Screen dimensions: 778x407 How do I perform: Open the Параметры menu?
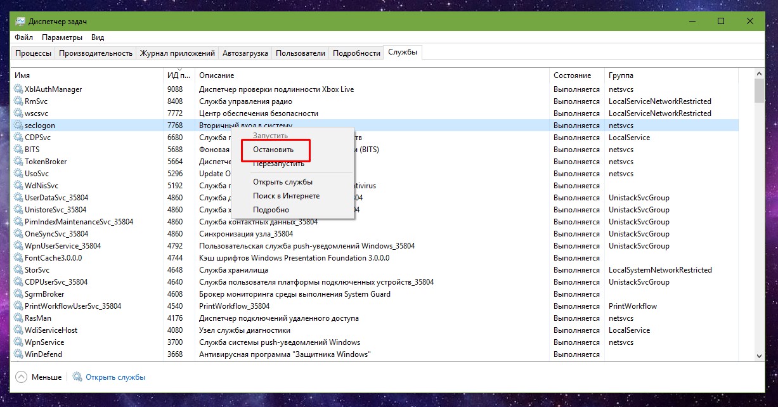tap(62, 38)
